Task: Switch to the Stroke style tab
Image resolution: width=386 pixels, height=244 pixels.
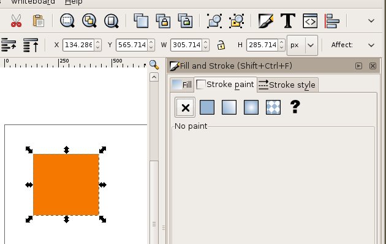Action: click(287, 85)
